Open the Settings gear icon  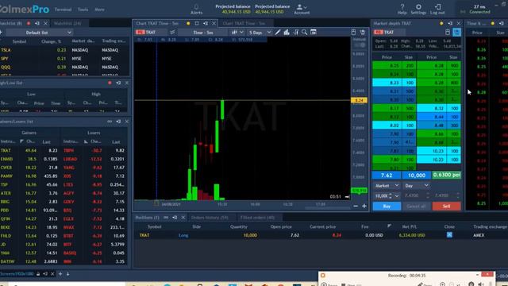[418, 6]
